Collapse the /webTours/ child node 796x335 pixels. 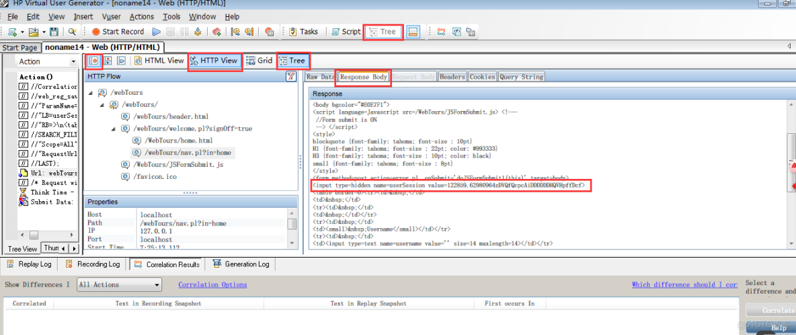point(102,104)
